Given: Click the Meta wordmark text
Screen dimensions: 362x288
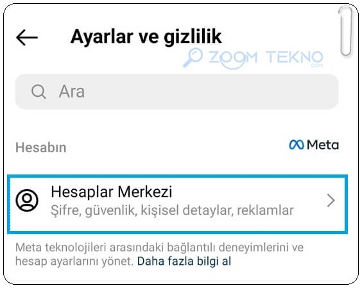Looking at the screenshot, I should [323, 145].
